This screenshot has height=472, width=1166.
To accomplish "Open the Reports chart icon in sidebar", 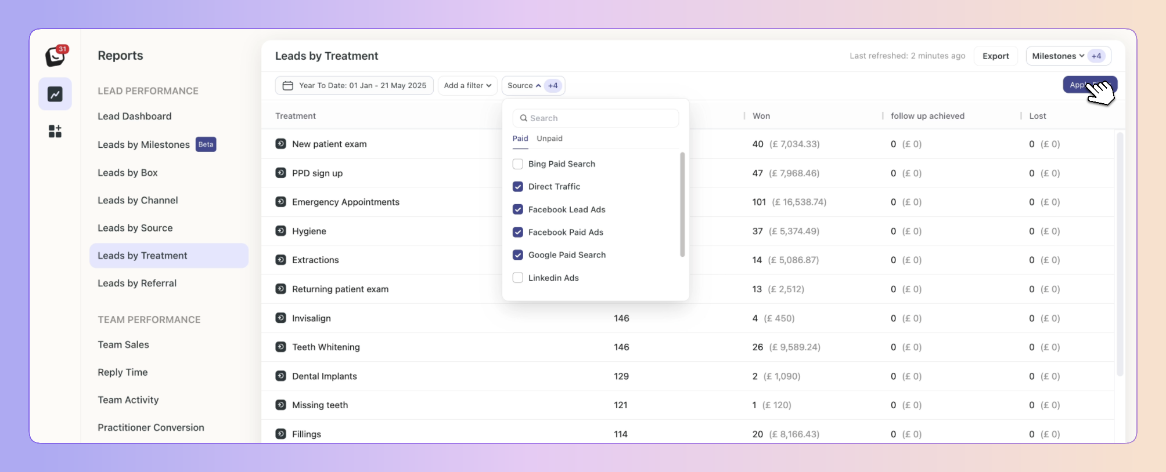I will coord(55,94).
